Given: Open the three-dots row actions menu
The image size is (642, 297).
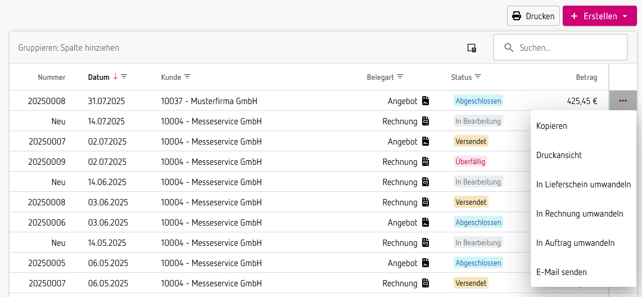Looking at the screenshot, I should (x=623, y=101).
